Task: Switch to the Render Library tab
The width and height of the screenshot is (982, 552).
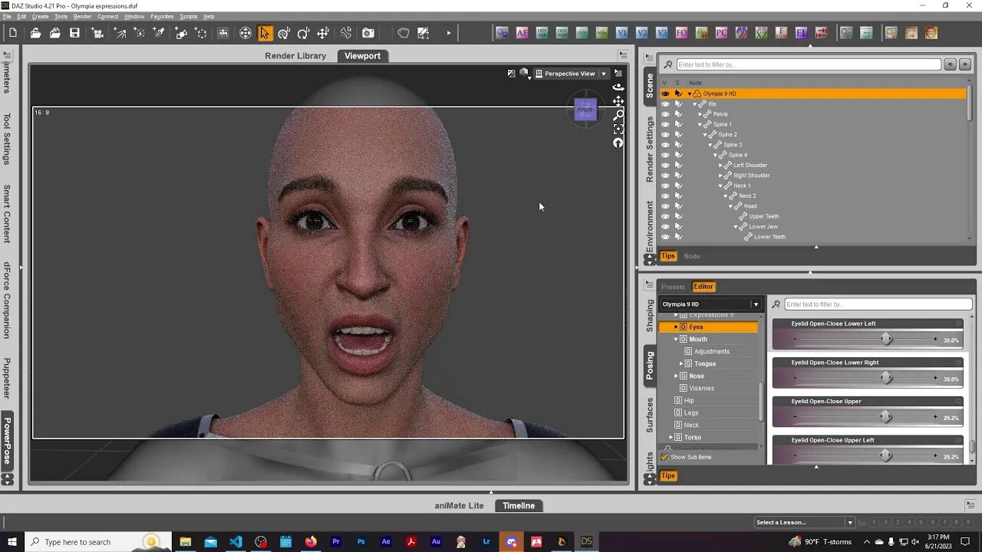Action: coord(295,56)
